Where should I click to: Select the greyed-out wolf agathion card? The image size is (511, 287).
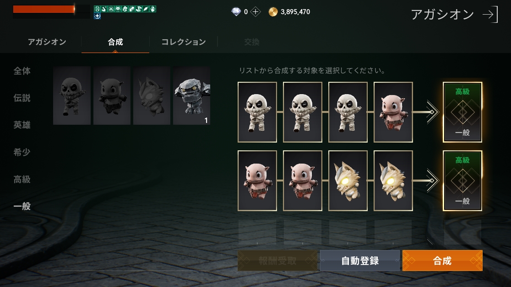tap(152, 96)
